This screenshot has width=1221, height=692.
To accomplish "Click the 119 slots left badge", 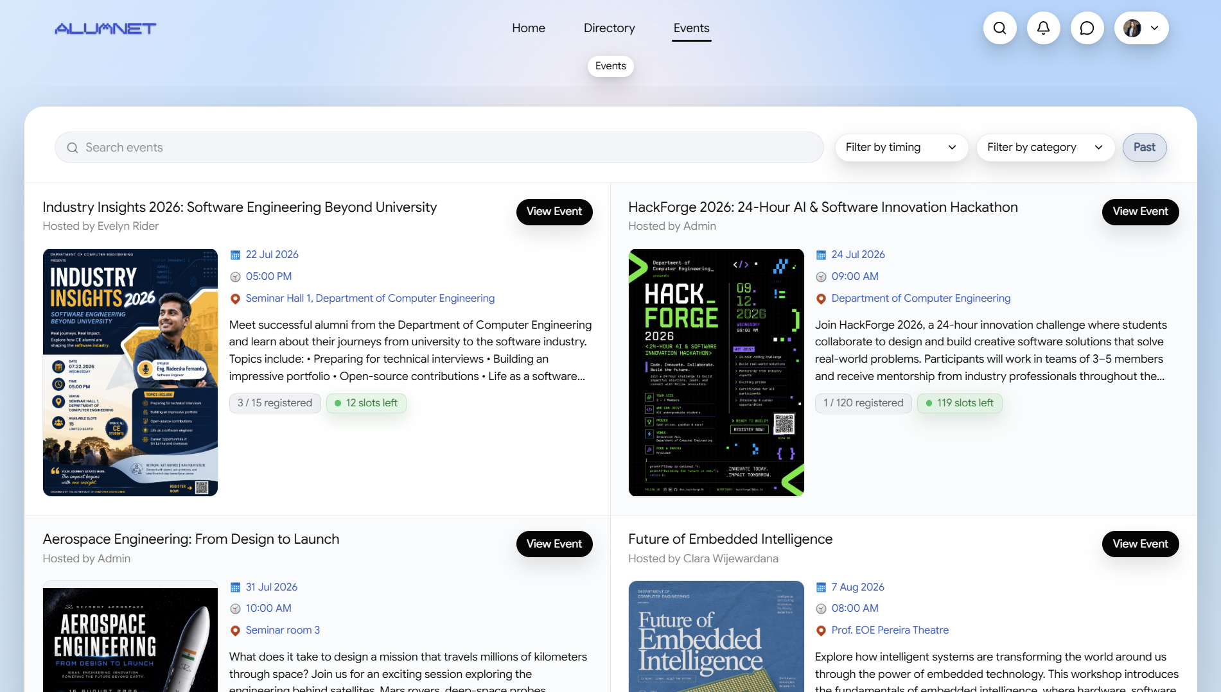I will [x=960, y=403].
